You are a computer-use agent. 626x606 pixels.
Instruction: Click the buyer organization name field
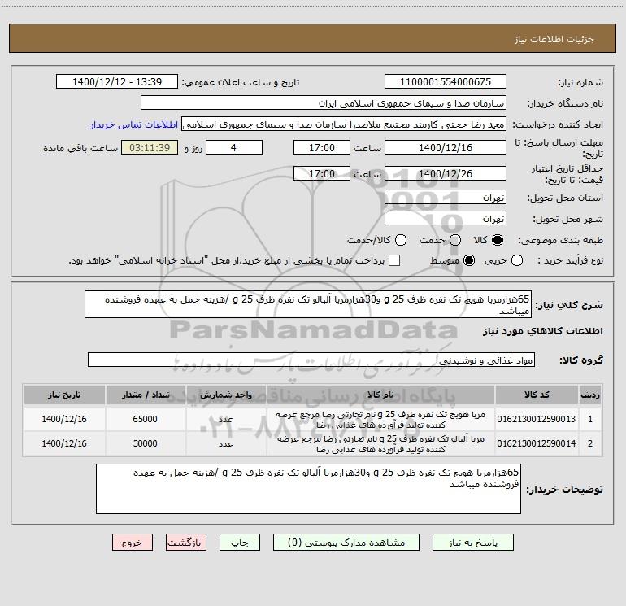point(324,103)
